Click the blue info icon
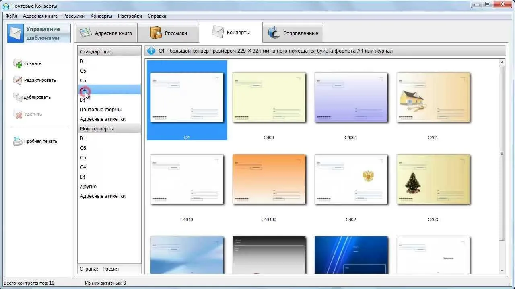Image resolution: width=515 pixels, height=289 pixels. click(151, 51)
